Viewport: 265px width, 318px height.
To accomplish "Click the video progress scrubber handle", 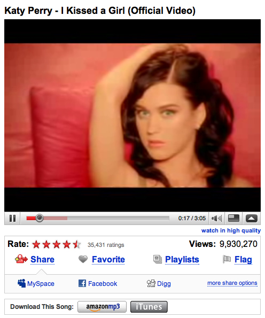I will pos(40,218).
